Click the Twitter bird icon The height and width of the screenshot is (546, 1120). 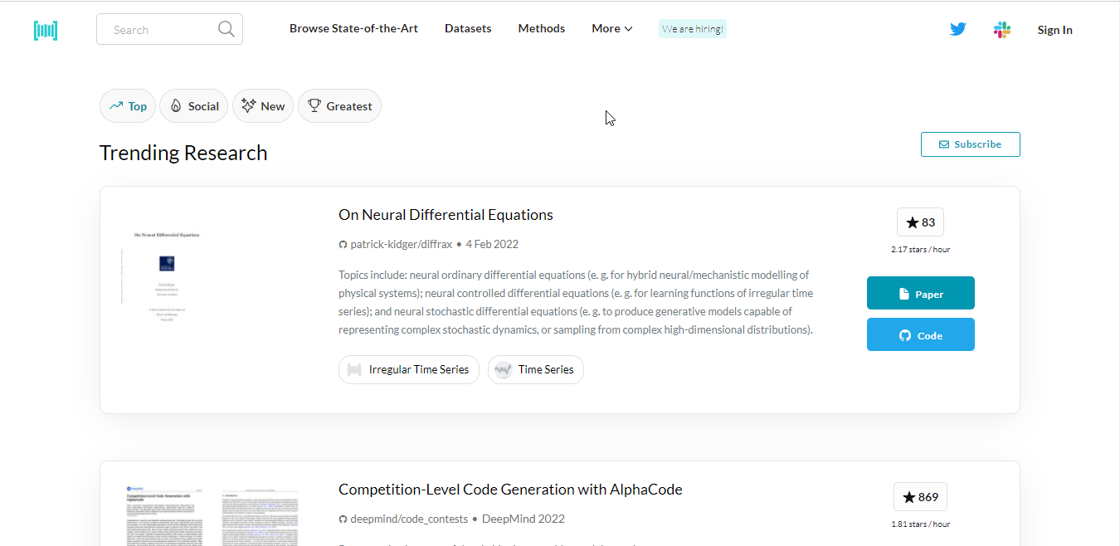pos(957,28)
